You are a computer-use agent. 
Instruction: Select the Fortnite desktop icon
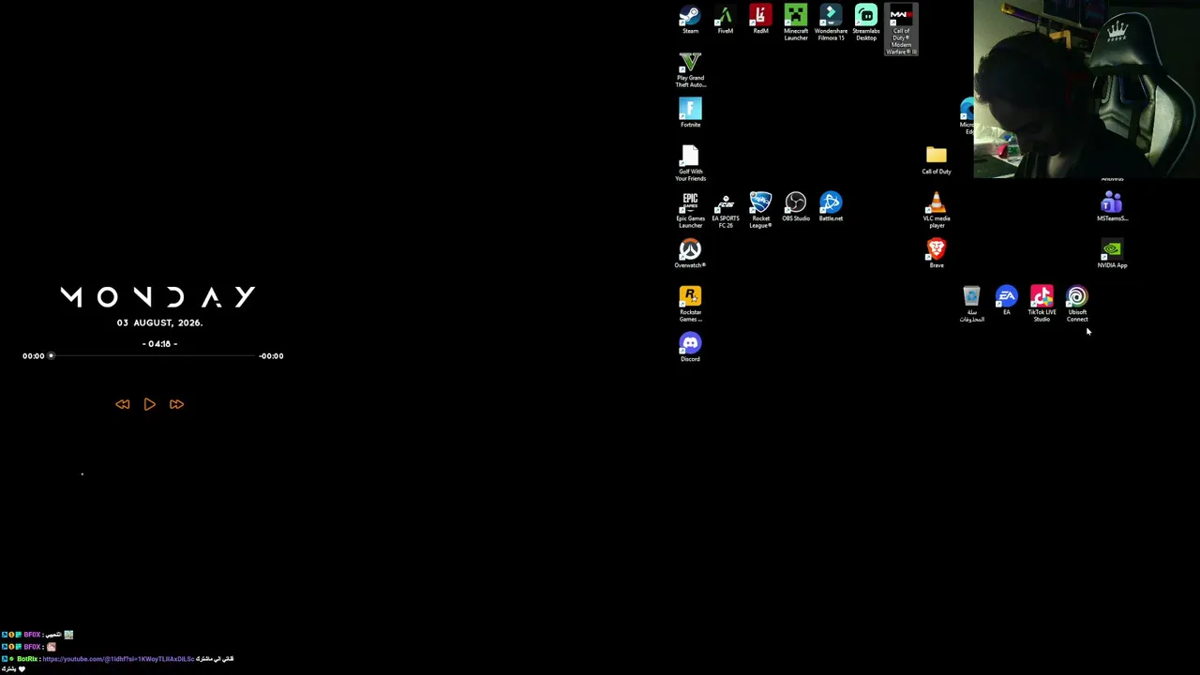coord(690,113)
